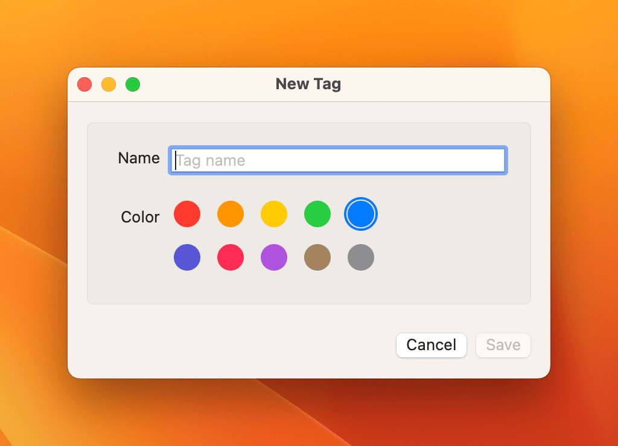Pick the gray color swatch

click(361, 257)
